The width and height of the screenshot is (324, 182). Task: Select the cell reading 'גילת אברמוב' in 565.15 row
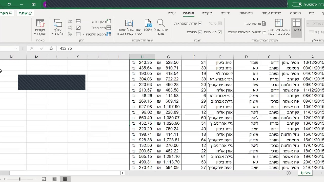coord(220,157)
